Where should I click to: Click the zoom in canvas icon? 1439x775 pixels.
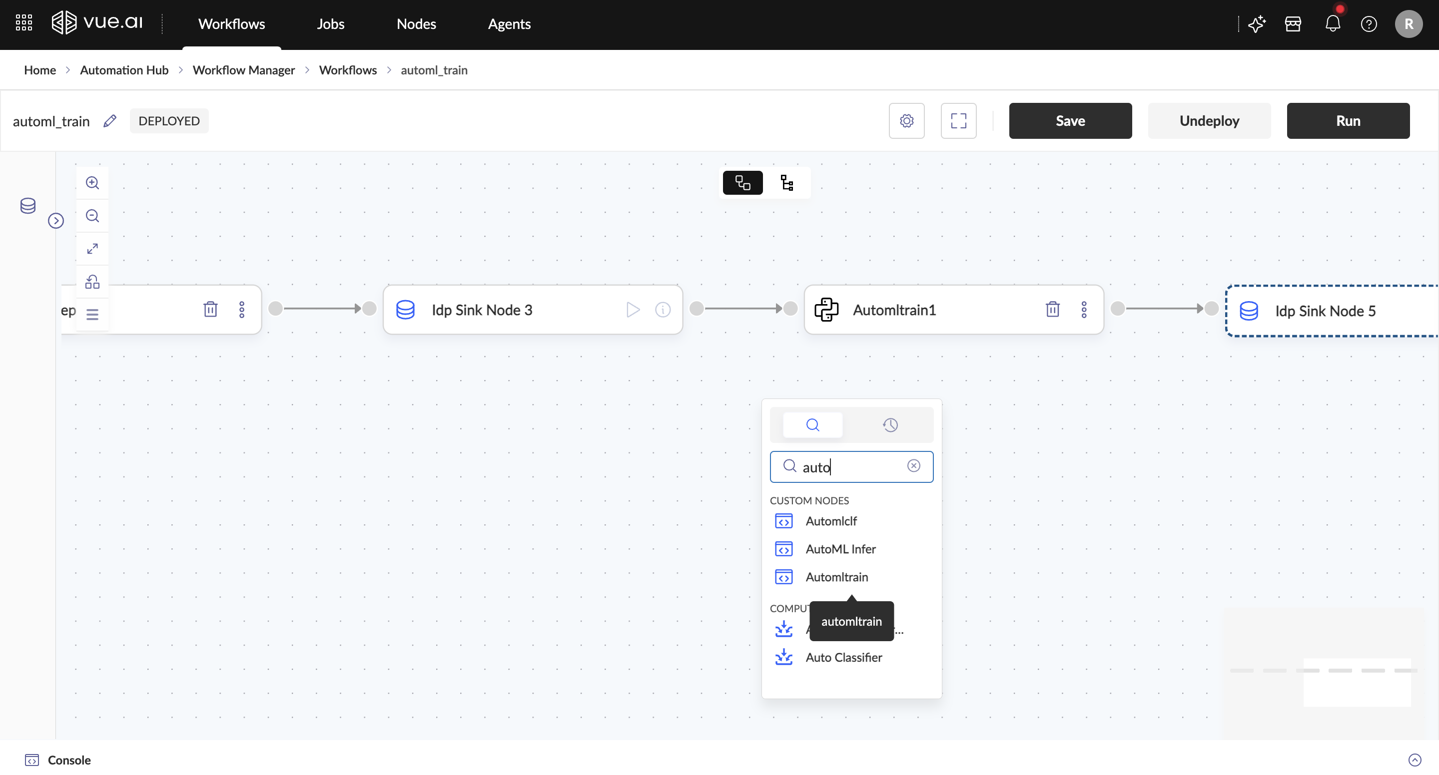[92, 183]
